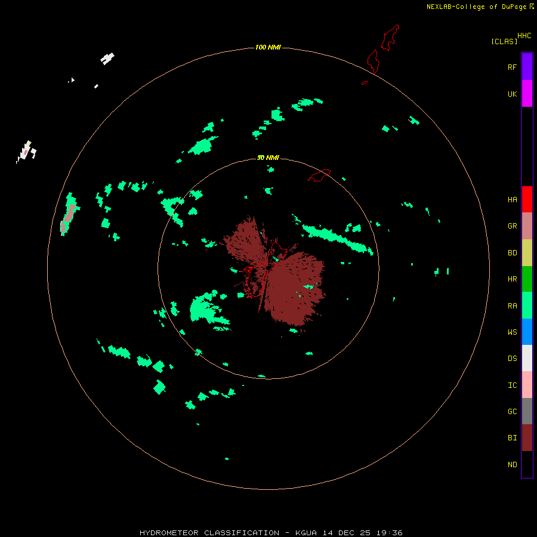
Task: Click the 'BD' legend label
Action: (512, 253)
